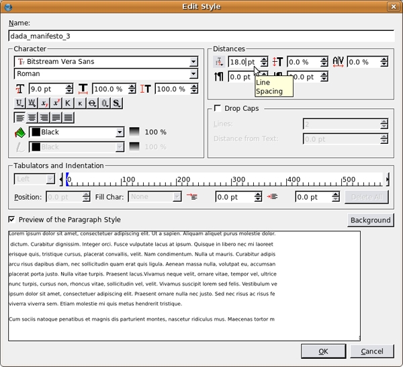
Task: Enable the Shadow text effect icon
Action: pos(116,104)
